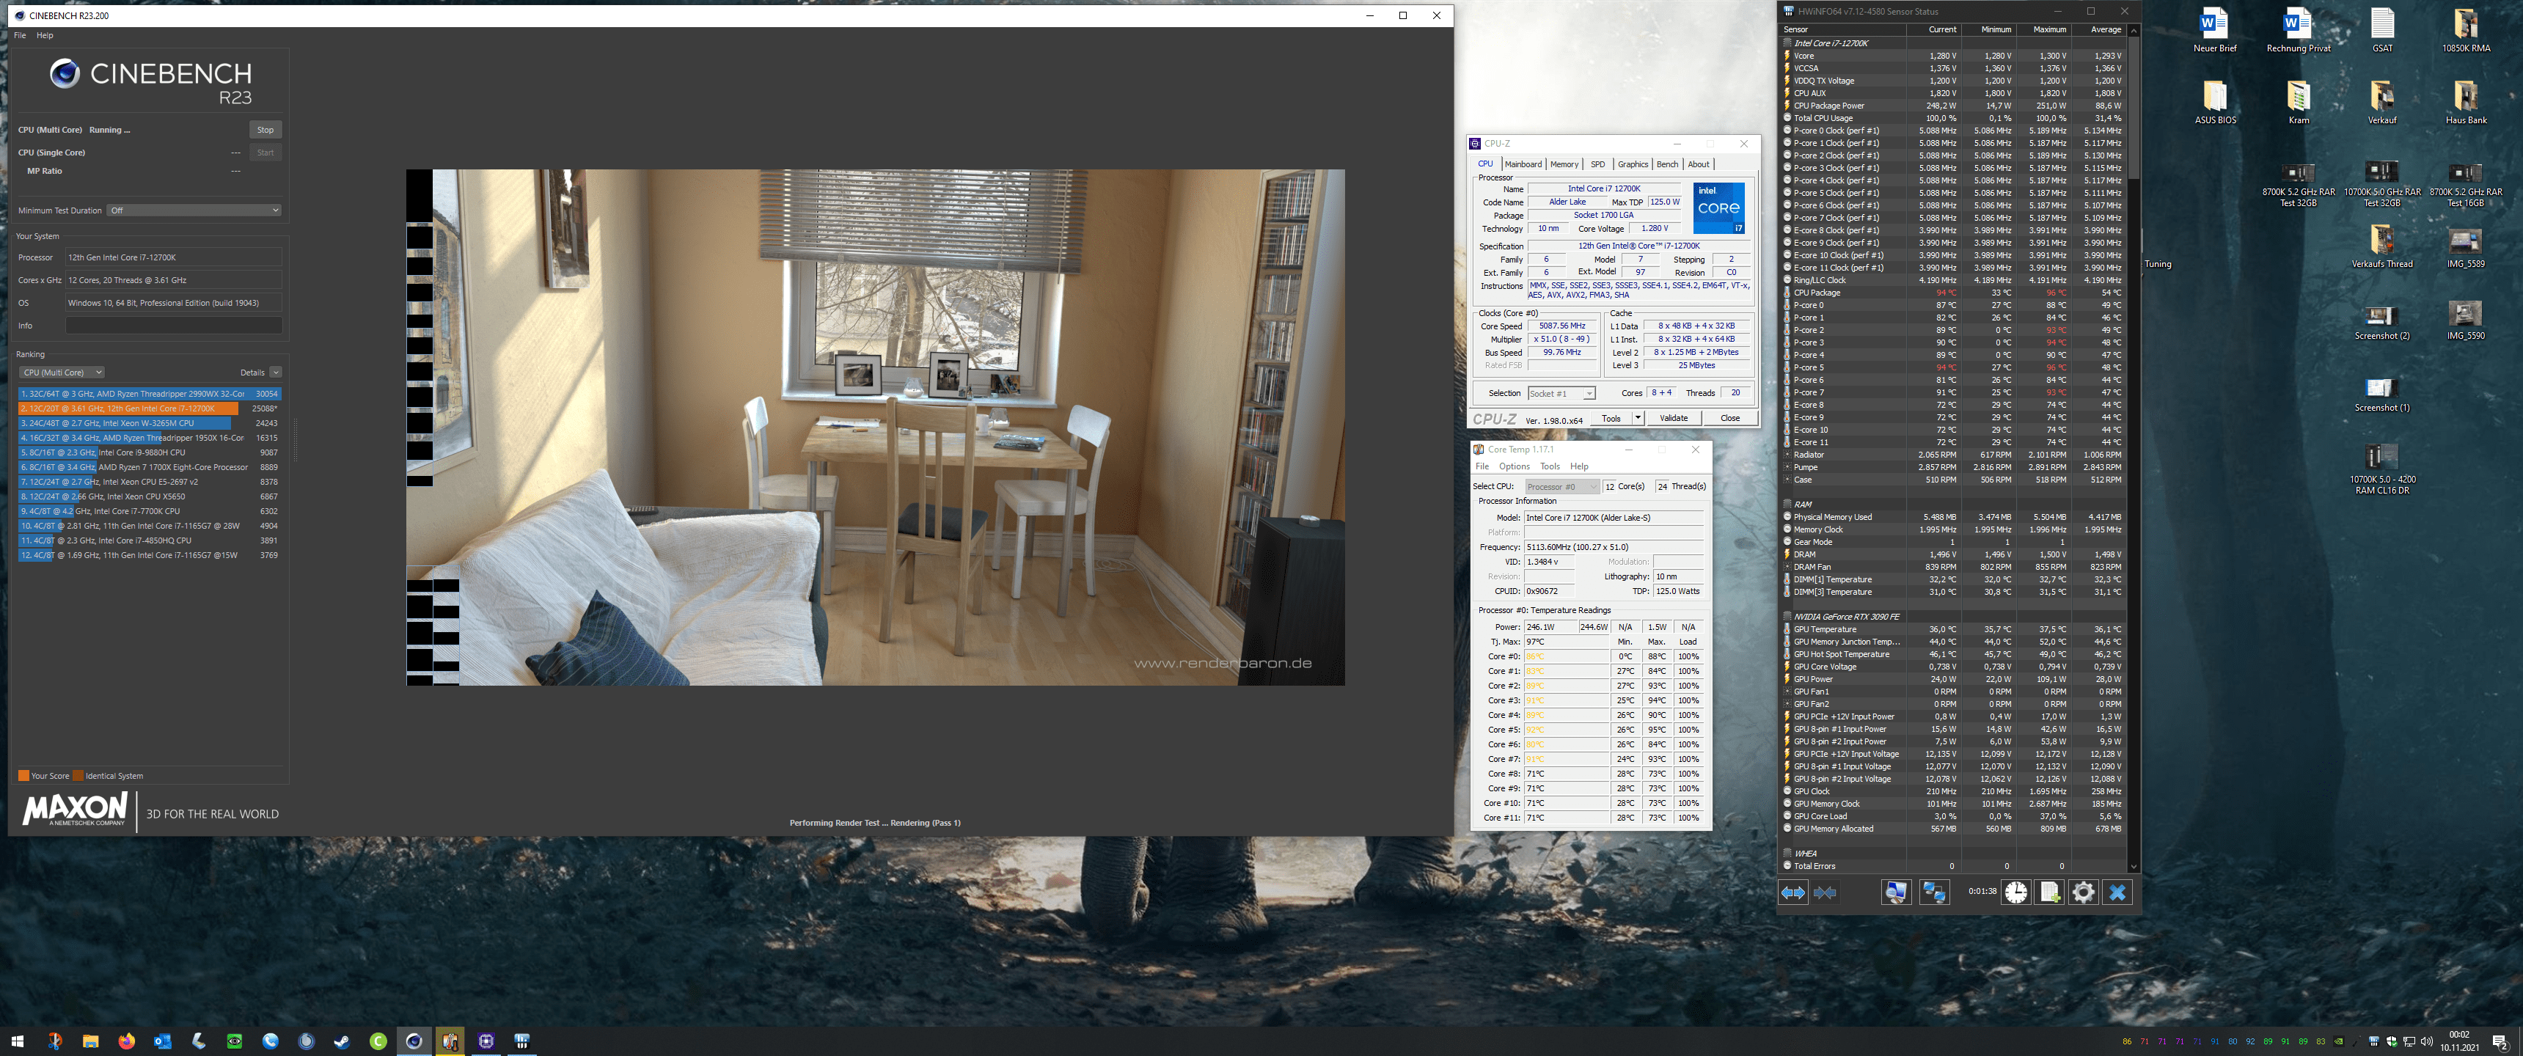Click CPU-Z Close button

(x=1731, y=418)
